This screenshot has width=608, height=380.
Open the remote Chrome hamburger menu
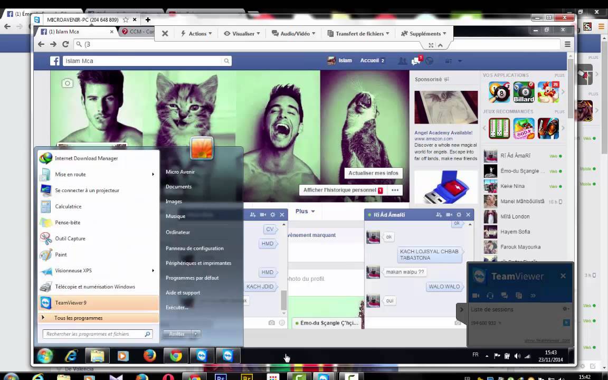[x=567, y=44]
